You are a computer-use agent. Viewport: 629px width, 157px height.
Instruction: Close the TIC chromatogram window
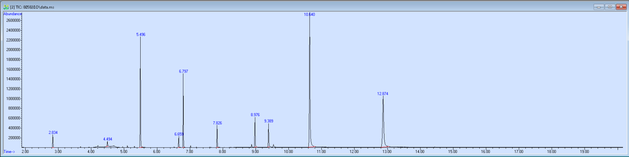621,7
